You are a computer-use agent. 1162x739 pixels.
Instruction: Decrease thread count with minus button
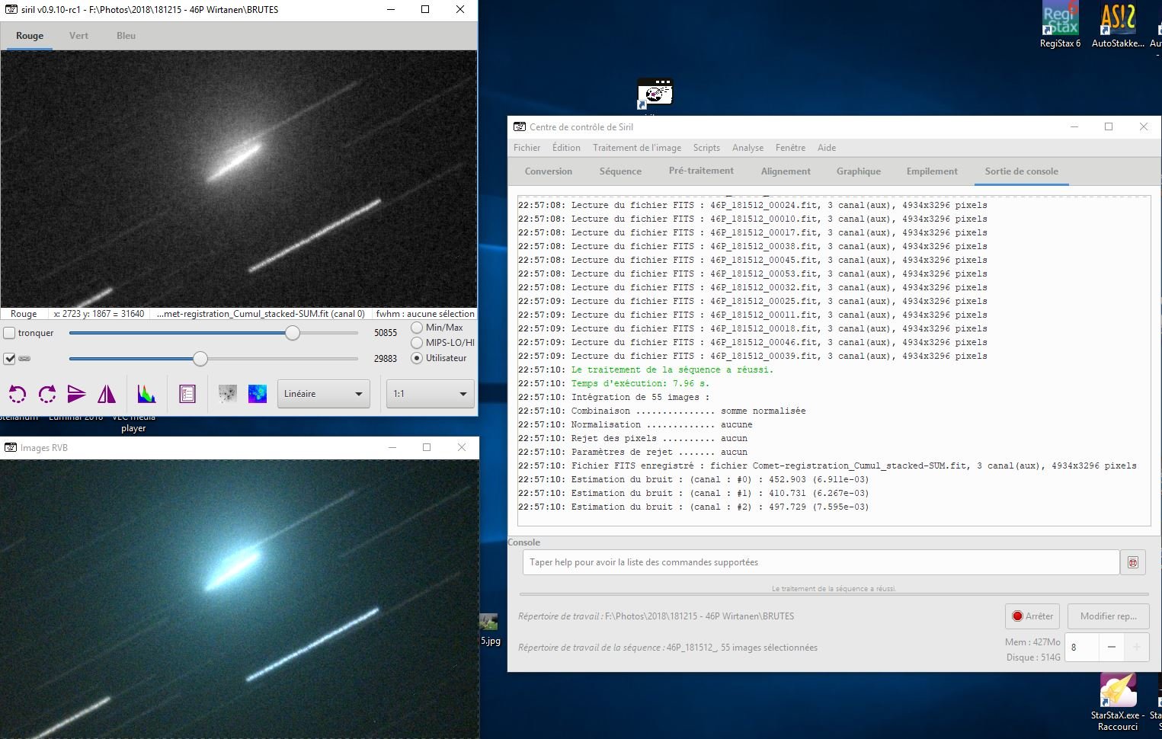[x=1112, y=647]
